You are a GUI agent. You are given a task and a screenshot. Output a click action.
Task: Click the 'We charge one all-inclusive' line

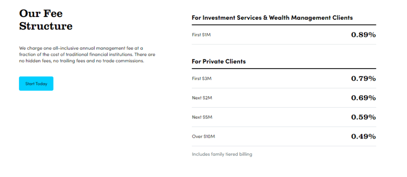(x=81, y=48)
